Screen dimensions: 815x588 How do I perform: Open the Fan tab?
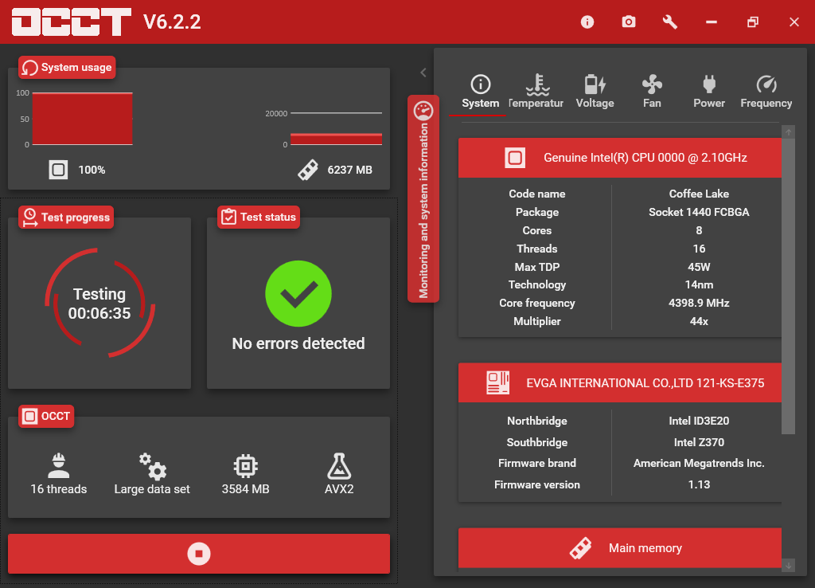click(652, 92)
